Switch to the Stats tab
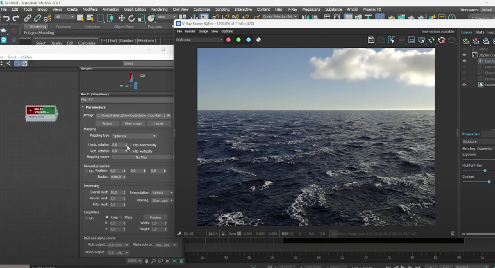Image resolution: width=495 pixels, height=268 pixels. pyautogui.click(x=479, y=32)
